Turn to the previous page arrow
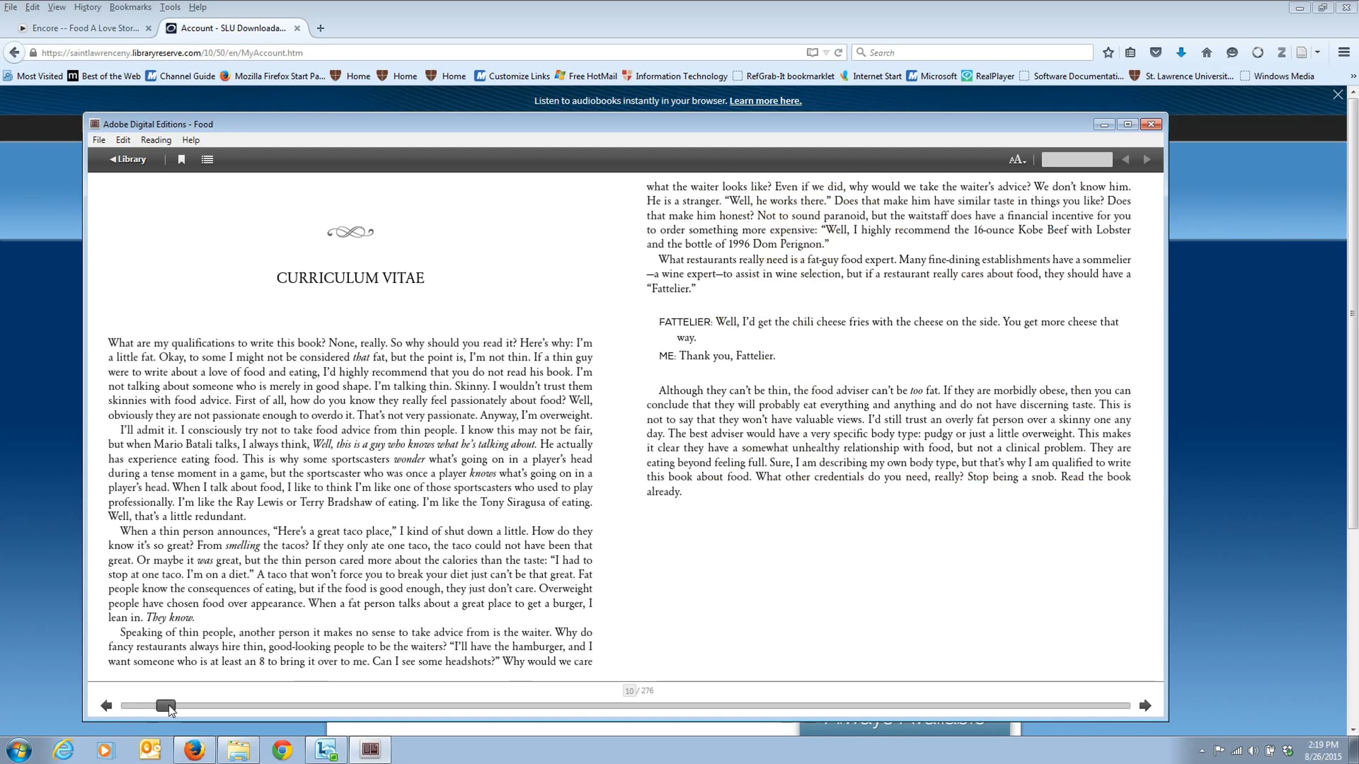This screenshot has height=764, width=1359. 106,705
